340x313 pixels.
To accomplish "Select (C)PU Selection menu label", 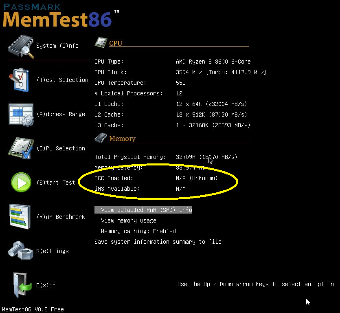I will tap(61, 148).
